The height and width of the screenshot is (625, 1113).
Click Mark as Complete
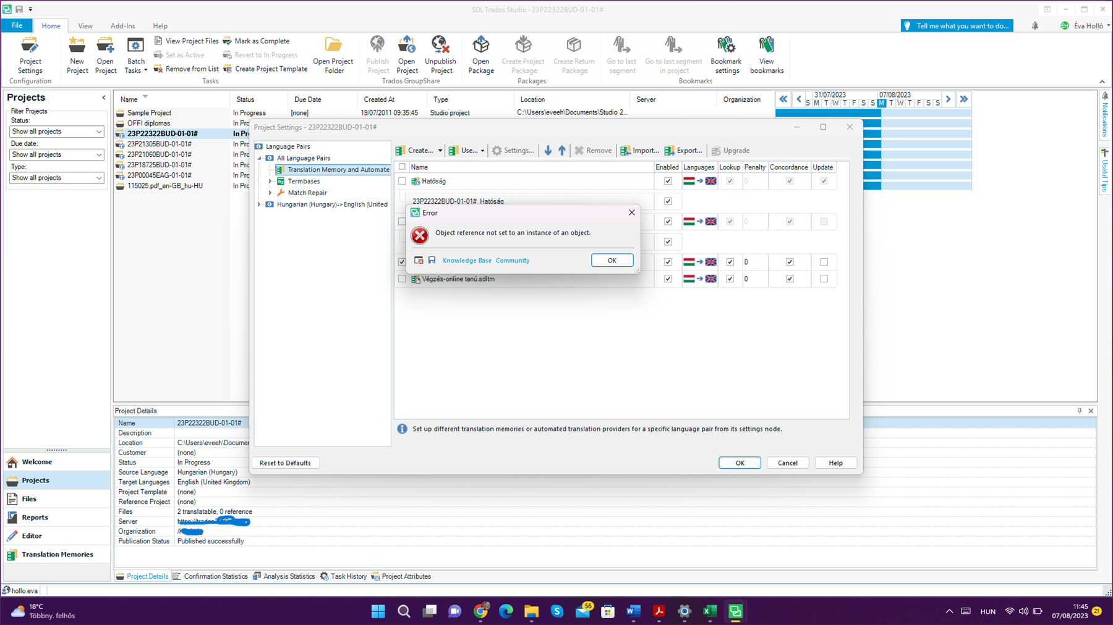[x=256, y=41]
